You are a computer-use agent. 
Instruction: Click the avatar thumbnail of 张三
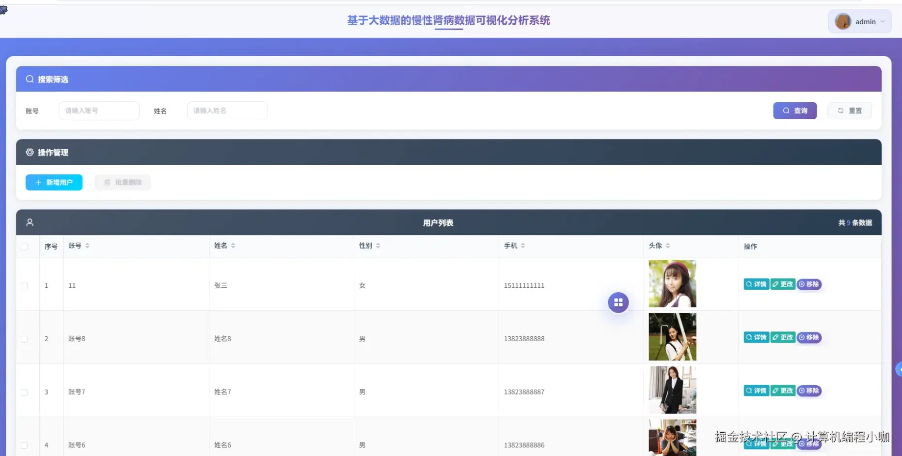(x=672, y=283)
